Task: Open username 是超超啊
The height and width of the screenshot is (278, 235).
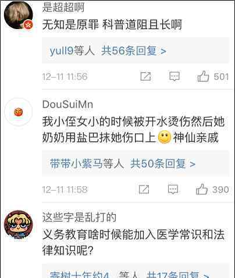Action: [x=63, y=8]
